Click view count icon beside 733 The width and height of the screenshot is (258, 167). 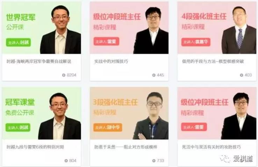tap(154, 161)
